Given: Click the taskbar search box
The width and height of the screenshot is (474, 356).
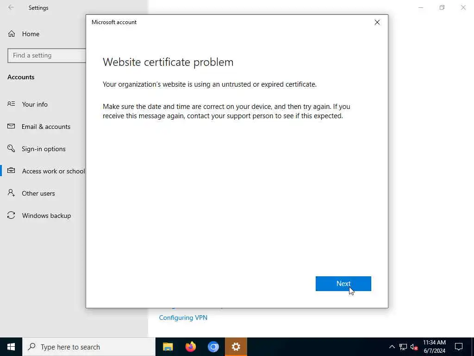Looking at the screenshot, I should click(89, 347).
